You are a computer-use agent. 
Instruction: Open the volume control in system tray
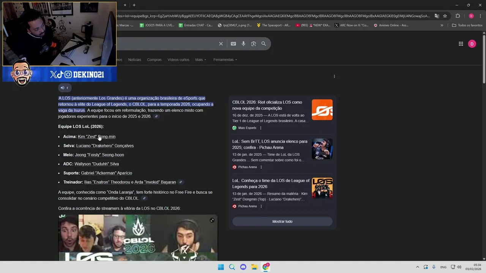[459, 267]
